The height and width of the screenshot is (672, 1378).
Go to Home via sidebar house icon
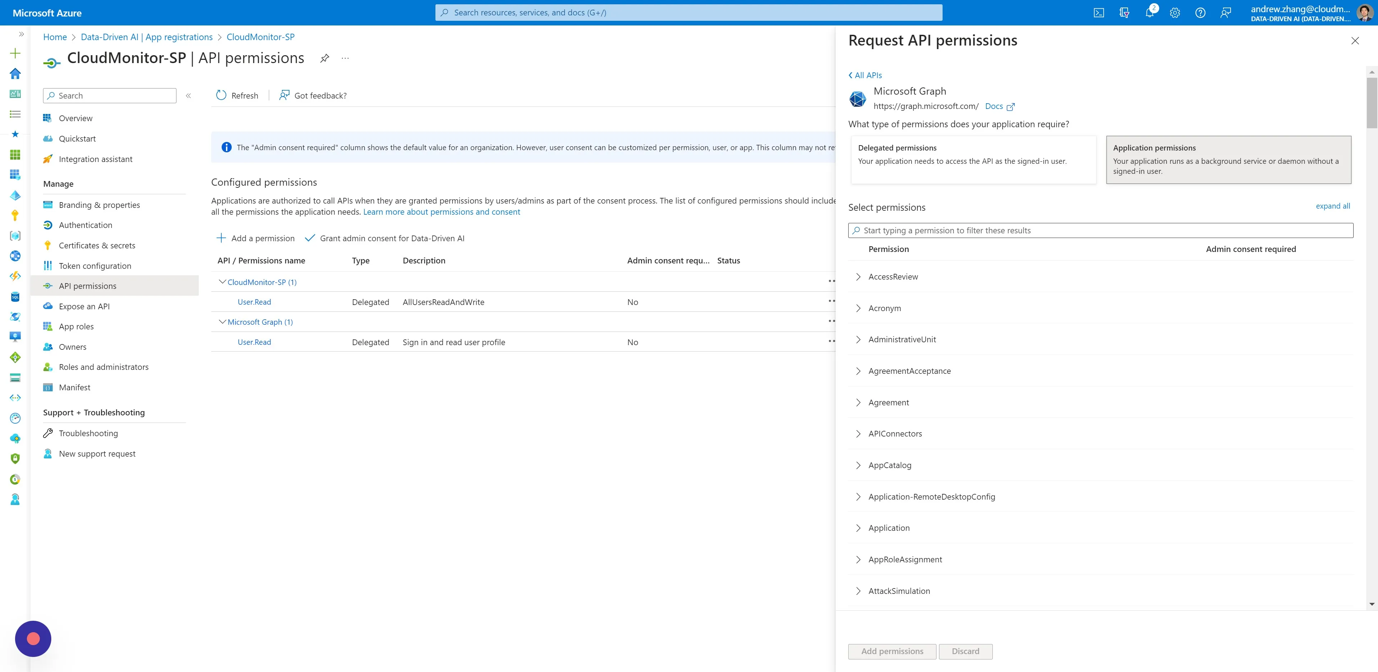coord(15,73)
